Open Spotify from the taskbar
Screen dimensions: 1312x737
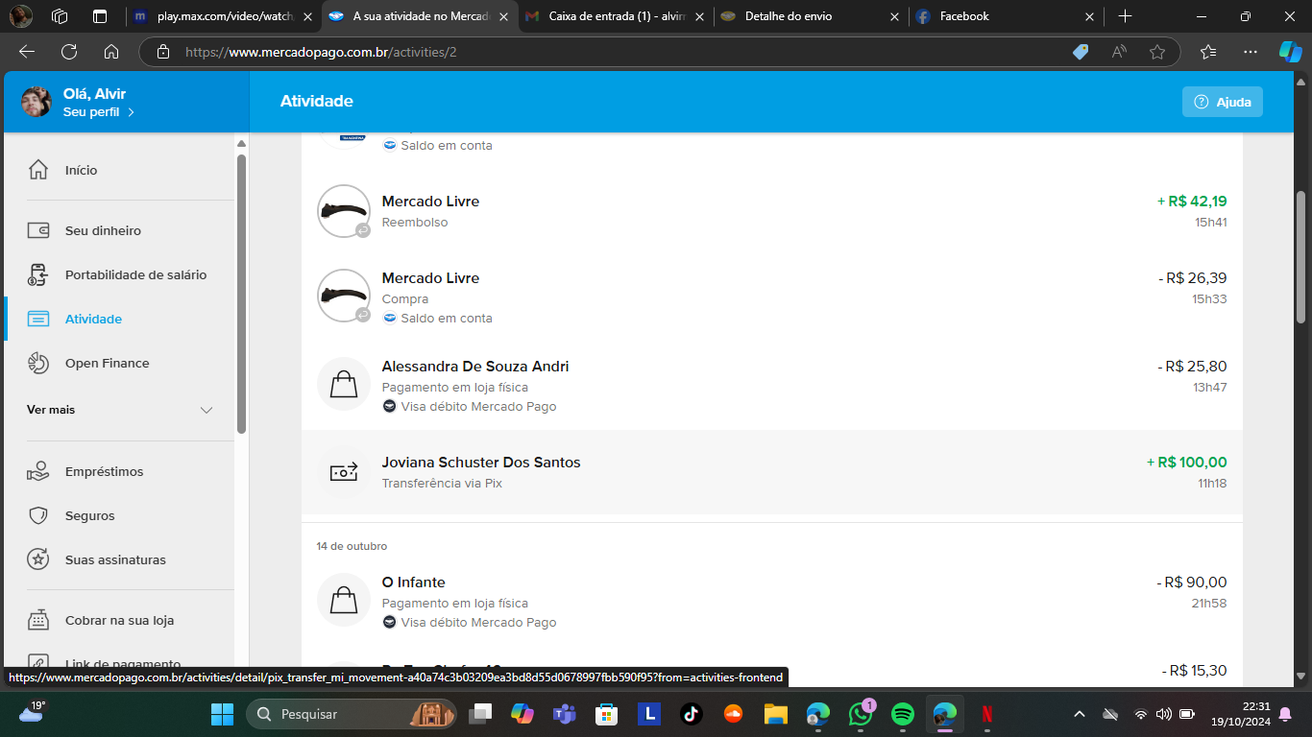point(902,714)
